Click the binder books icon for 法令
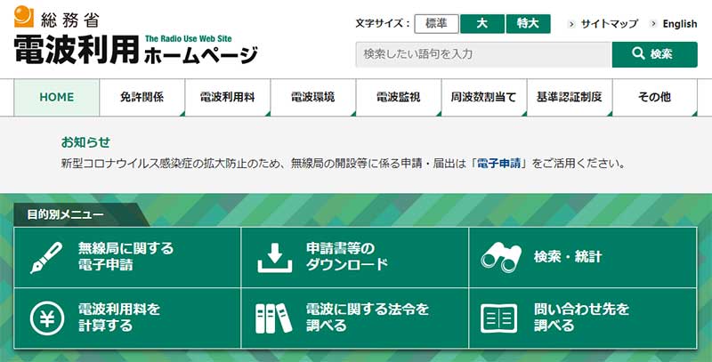This screenshot has height=362, width=712. (273, 318)
